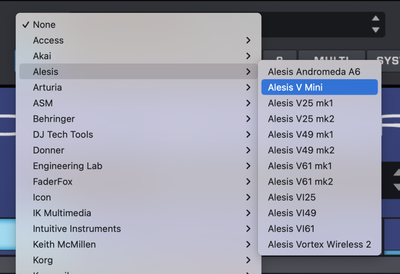Viewport: 400px width, 274px height.
Task: Select Alesis V61 mk2 mapping
Action: 300,182
